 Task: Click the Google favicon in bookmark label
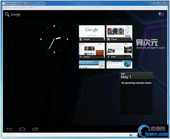[81, 39]
